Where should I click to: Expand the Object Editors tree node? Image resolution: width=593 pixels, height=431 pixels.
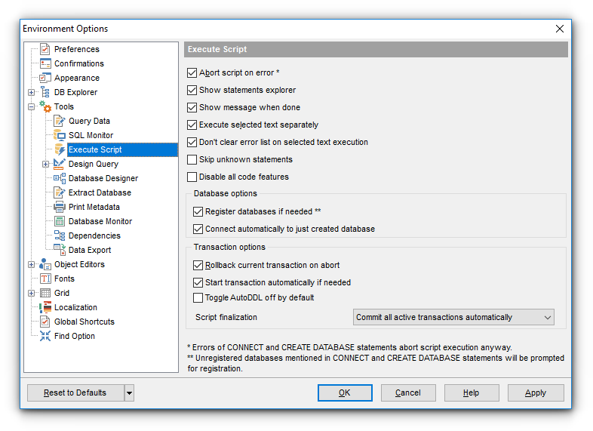point(32,265)
